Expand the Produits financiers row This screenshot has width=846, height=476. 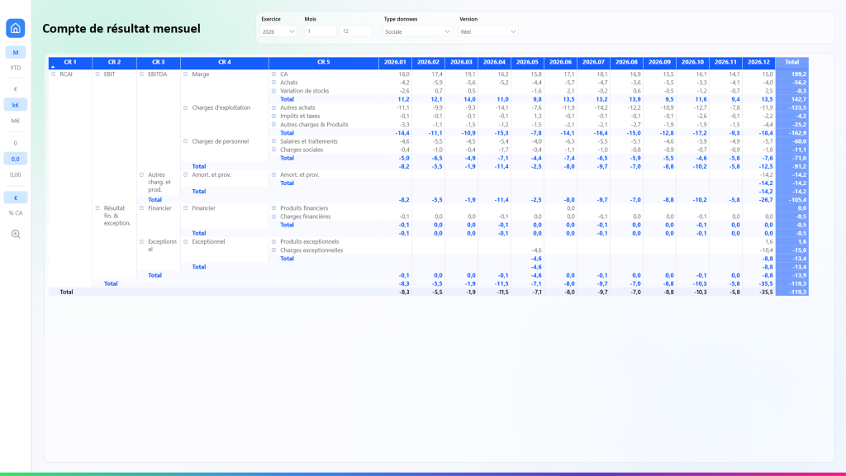[x=274, y=207]
